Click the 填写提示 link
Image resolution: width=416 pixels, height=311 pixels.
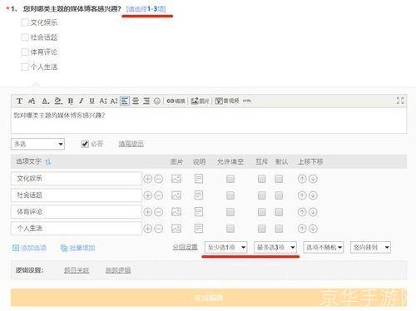(x=131, y=144)
